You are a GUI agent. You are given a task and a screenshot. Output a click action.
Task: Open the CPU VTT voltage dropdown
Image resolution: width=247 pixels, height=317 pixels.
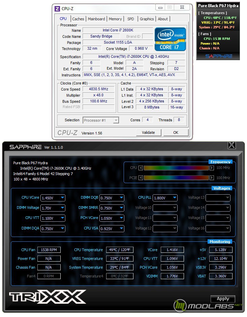coord(53,218)
